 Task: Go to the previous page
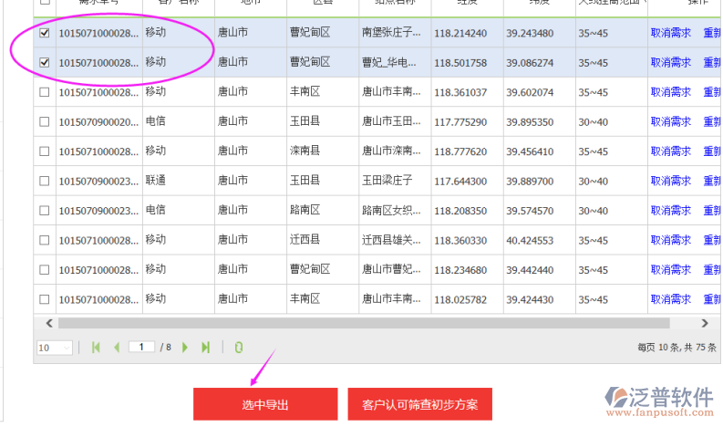coord(117,348)
